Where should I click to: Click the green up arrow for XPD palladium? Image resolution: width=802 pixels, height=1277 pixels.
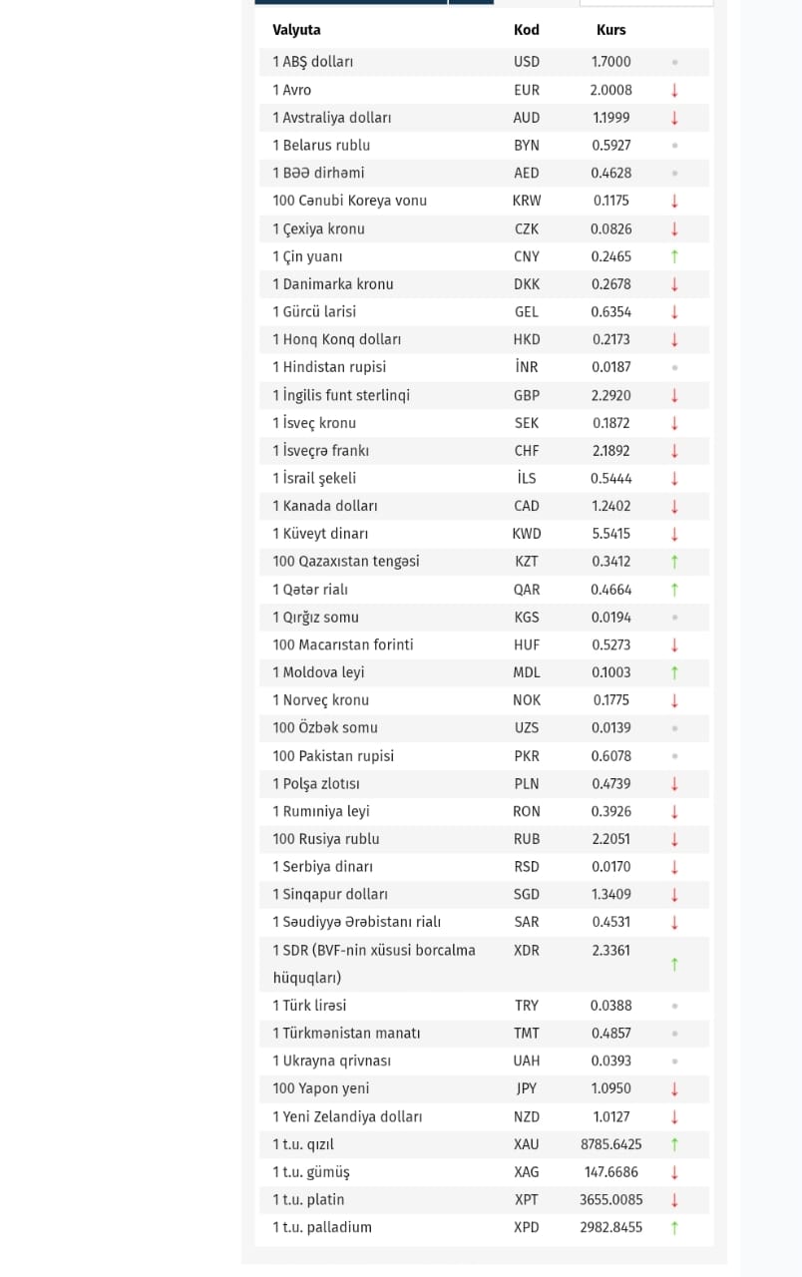tap(674, 1227)
